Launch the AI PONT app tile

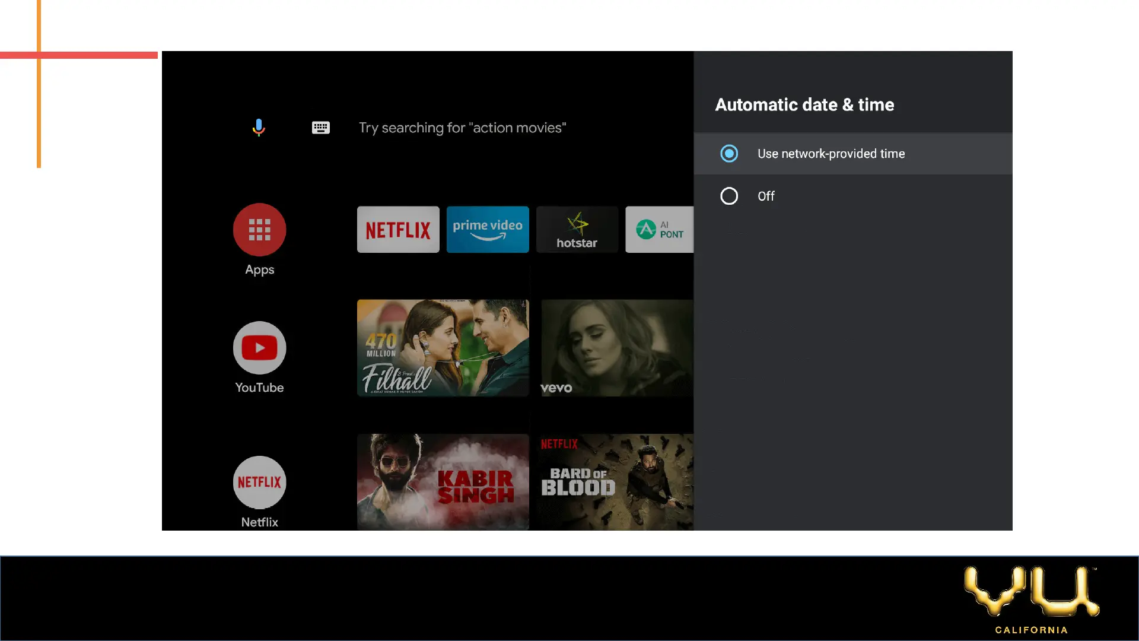tap(659, 230)
